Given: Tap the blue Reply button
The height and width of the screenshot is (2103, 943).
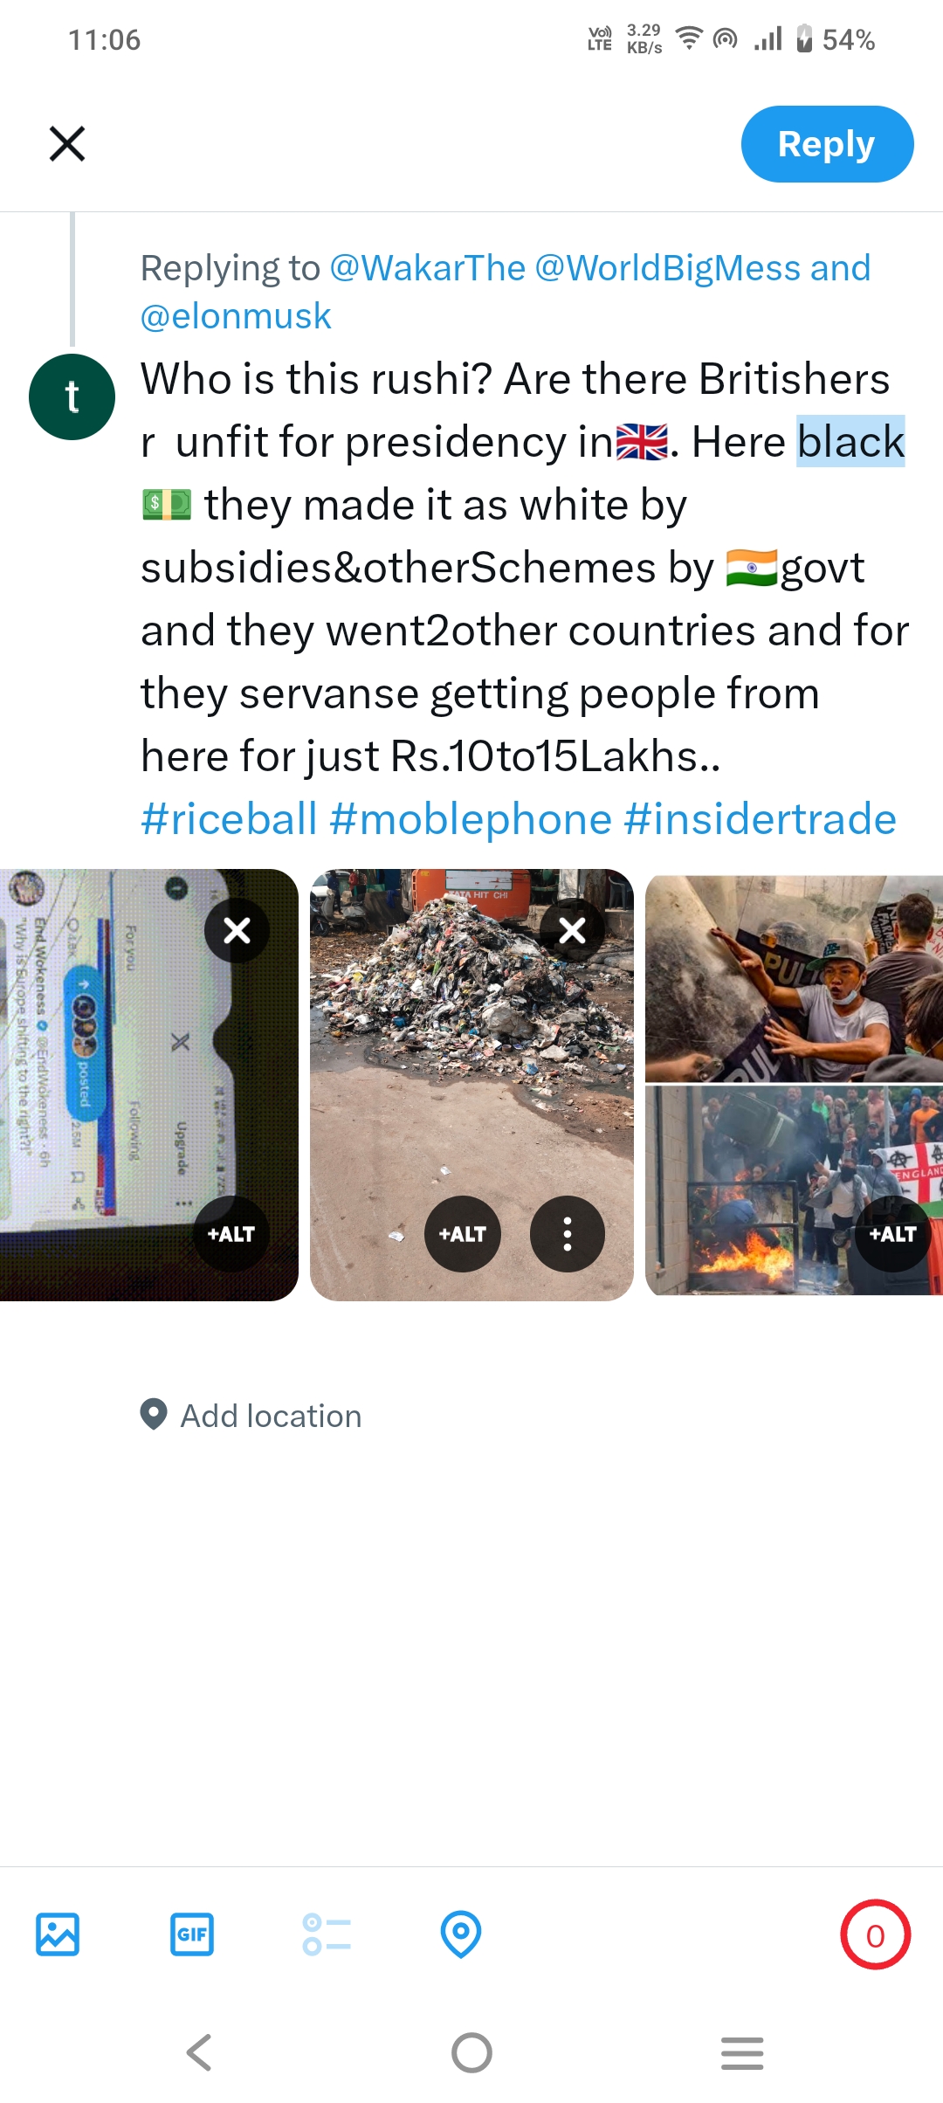Looking at the screenshot, I should [x=827, y=144].
